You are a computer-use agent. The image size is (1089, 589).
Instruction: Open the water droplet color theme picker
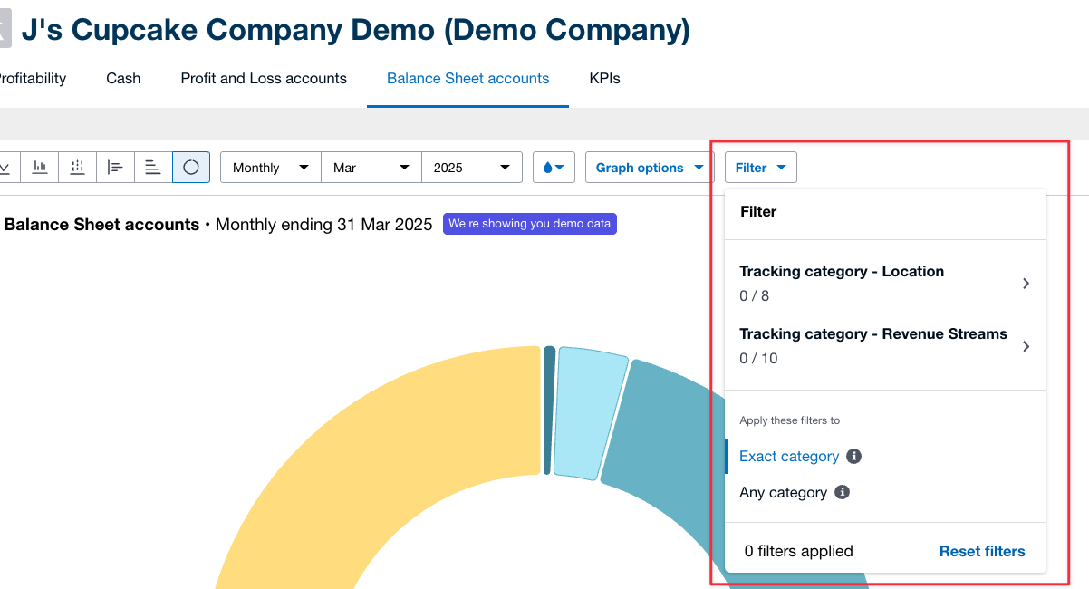tap(554, 167)
